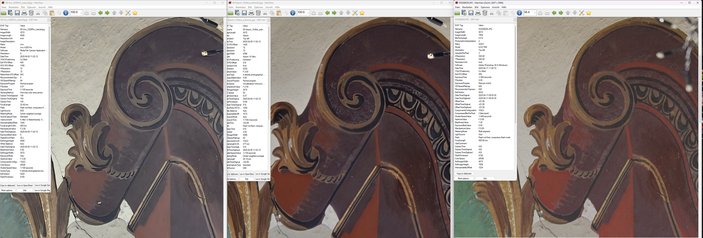703x238 pixels.
Task: Click the Open folder icon in Vivo window
Action: pyautogui.click(x=3, y=13)
